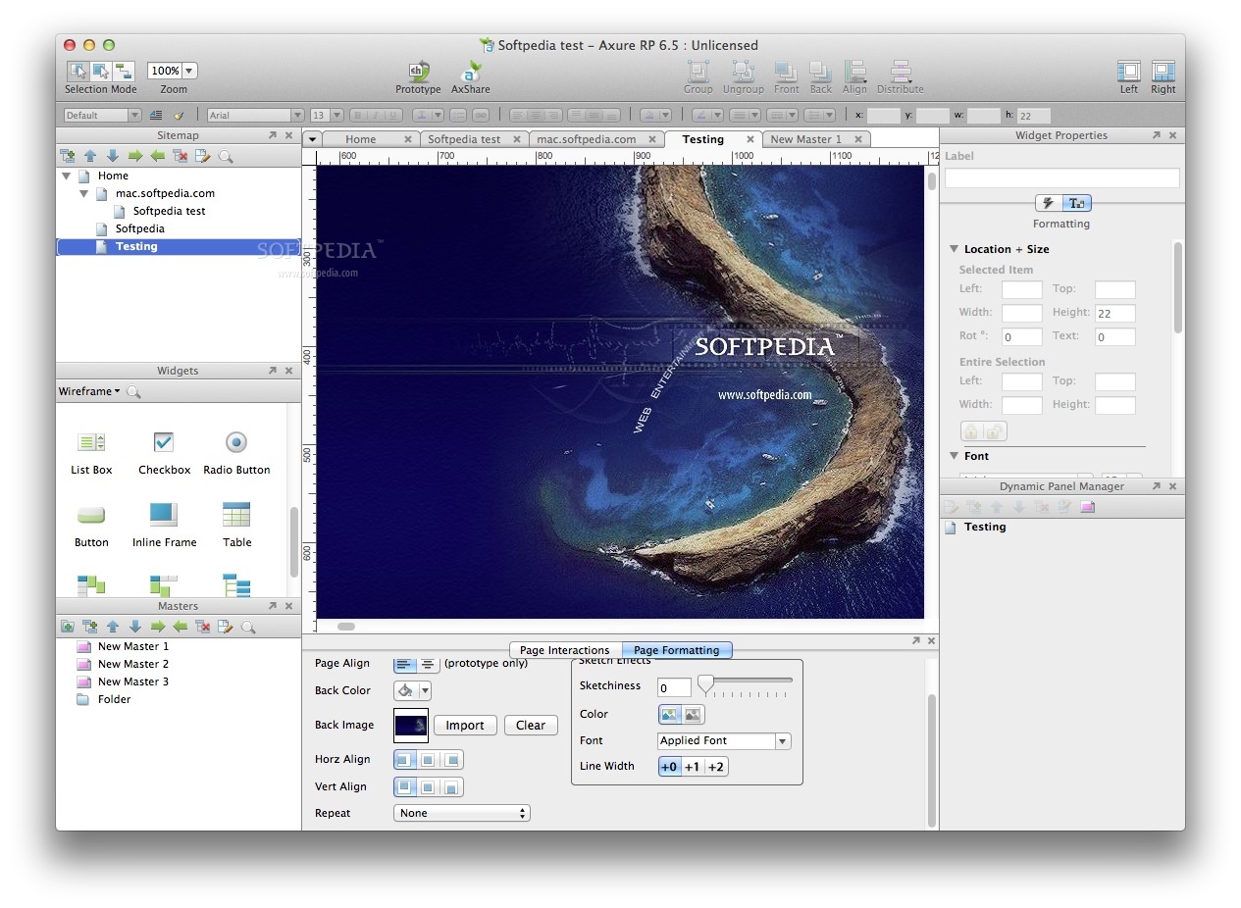Search masters with the Masters magnifier
The image size is (1241, 908).
pos(248,627)
